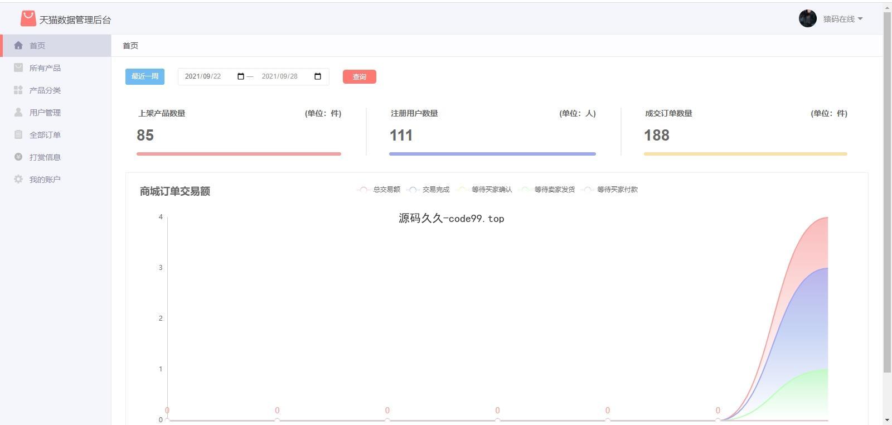Open 我的账户 menu item
Screen dimensions: 892x425
pyautogui.click(x=56, y=179)
